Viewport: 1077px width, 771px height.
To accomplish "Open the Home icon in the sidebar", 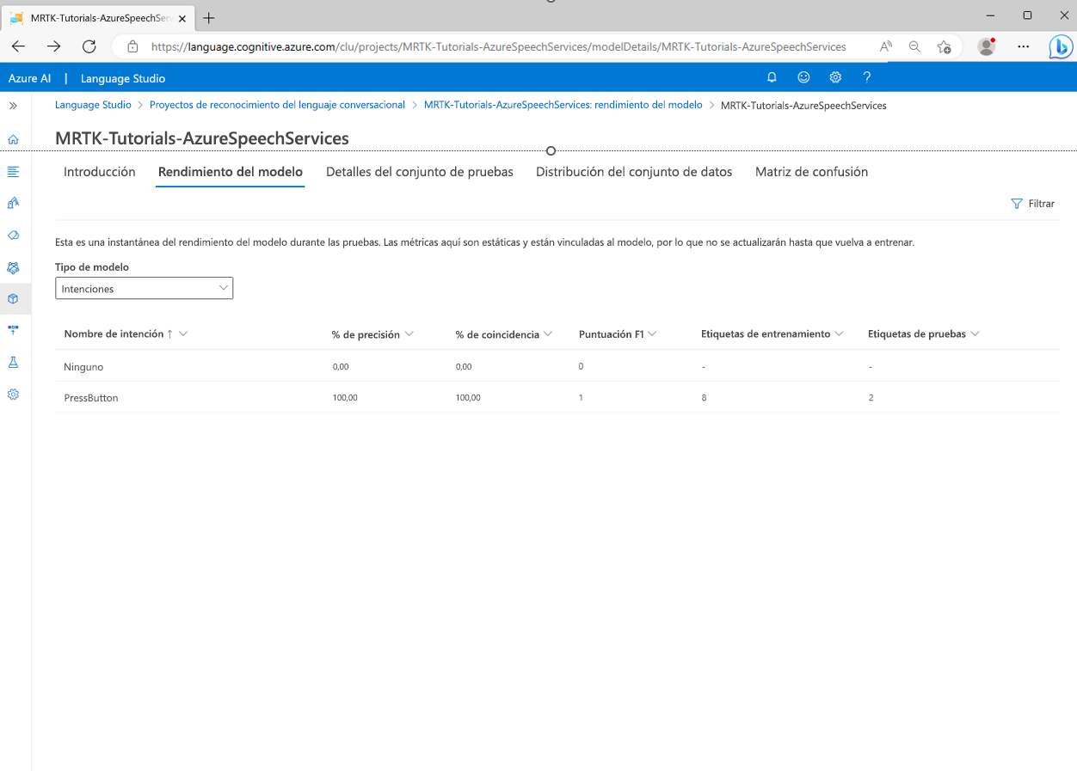I will (13, 139).
